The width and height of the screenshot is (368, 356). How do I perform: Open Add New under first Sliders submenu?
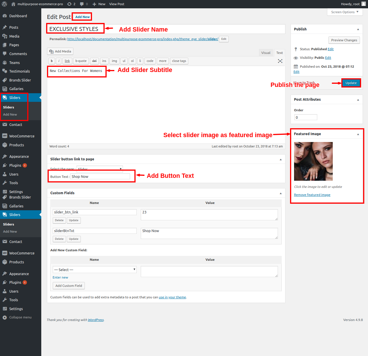tap(10, 114)
